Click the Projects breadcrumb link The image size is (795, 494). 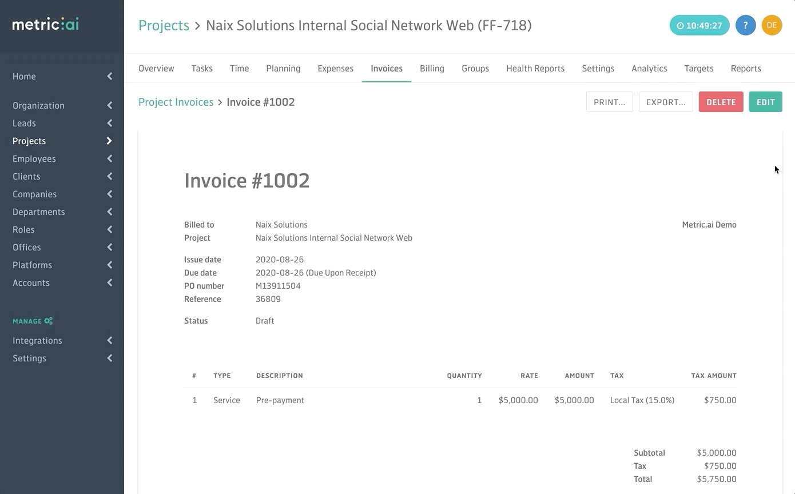164,25
